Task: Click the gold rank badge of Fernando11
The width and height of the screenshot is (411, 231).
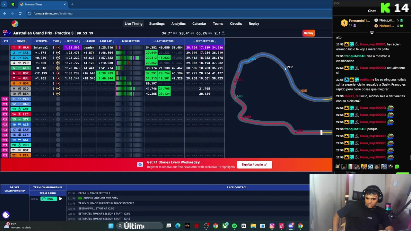Action: point(344,23)
